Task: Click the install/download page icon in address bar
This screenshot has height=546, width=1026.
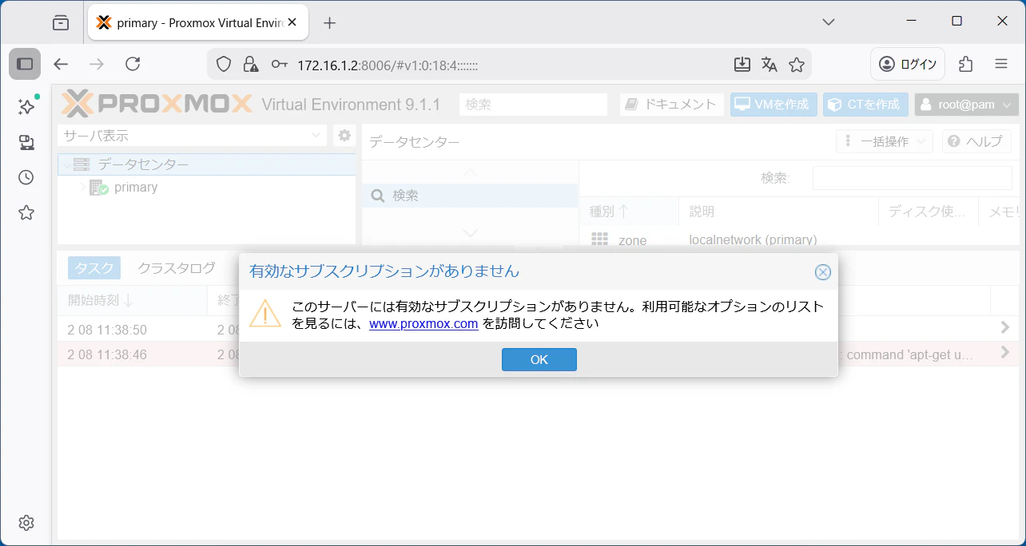Action: [x=742, y=65]
